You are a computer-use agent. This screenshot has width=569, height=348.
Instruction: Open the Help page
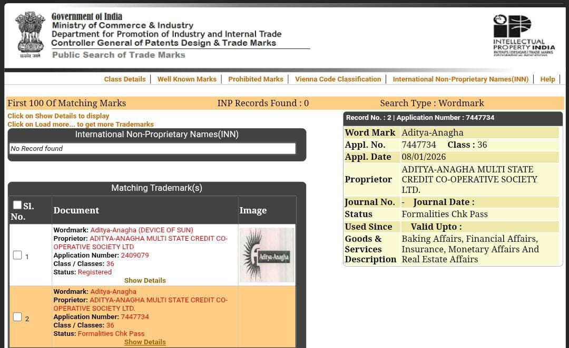coord(547,79)
